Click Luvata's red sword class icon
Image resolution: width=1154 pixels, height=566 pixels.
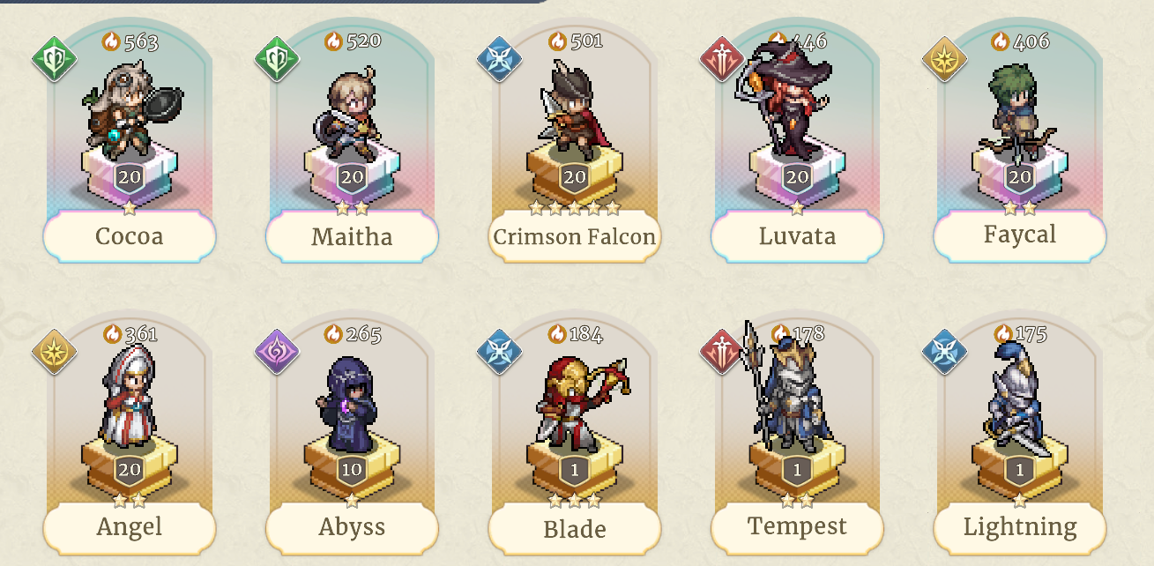pyautogui.click(x=722, y=60)
